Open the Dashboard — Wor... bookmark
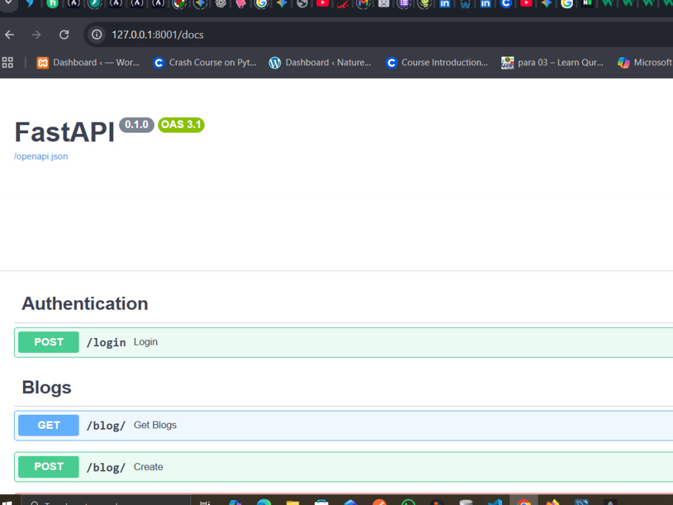 (88, 63)
